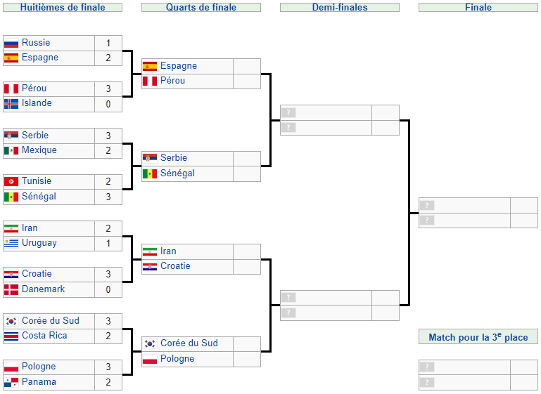Open the Costa Rica link

tap(44, 336)
